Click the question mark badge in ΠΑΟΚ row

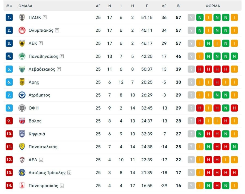click(x=191, y=17)
